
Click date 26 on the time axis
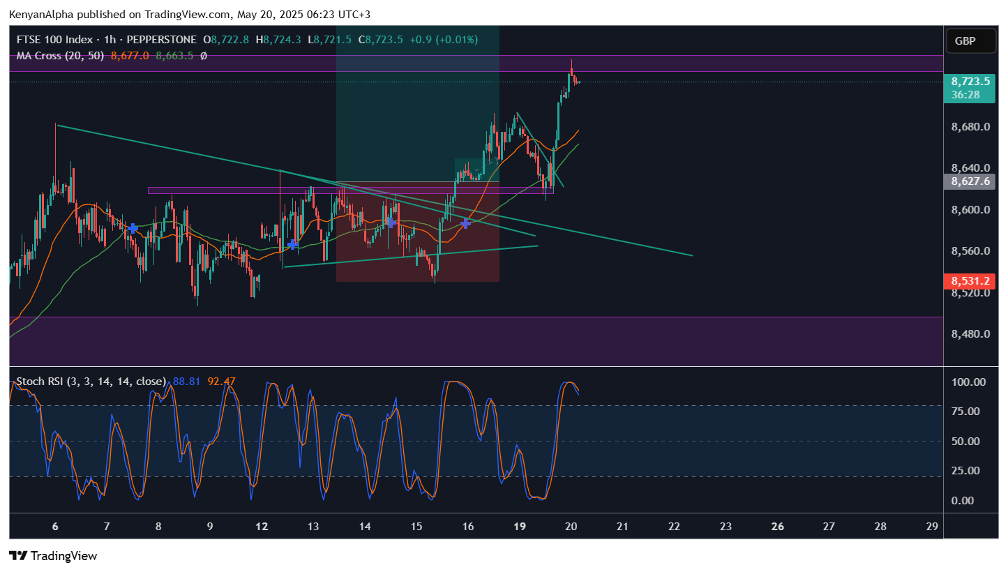[x=778, y=526]
